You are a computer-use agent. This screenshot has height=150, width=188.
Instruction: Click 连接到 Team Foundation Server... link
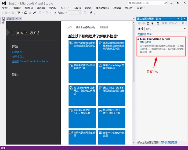(31, 62)
